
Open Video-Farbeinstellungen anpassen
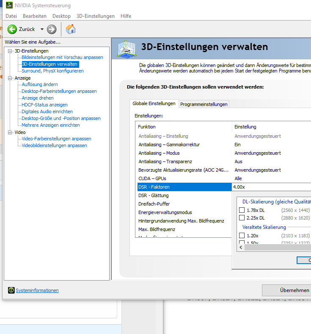[x=56, y=139]
